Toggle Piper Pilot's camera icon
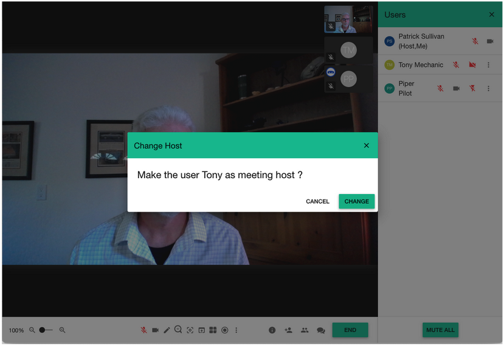The image size is (504, 346). [x=456, y=88]
